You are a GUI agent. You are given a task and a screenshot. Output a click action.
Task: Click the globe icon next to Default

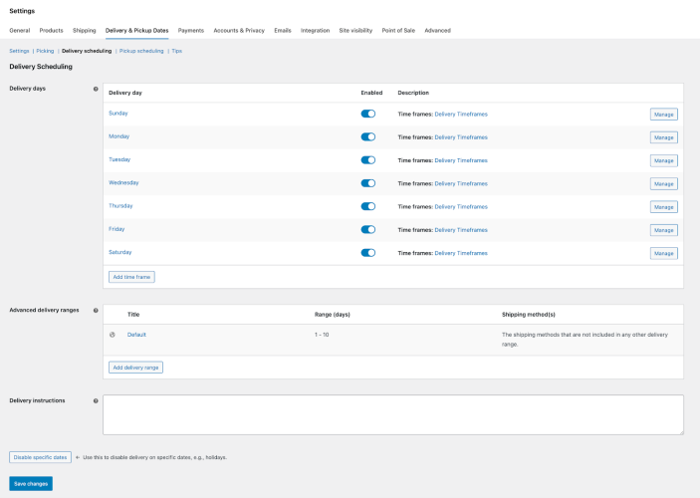tap(113, 335)
